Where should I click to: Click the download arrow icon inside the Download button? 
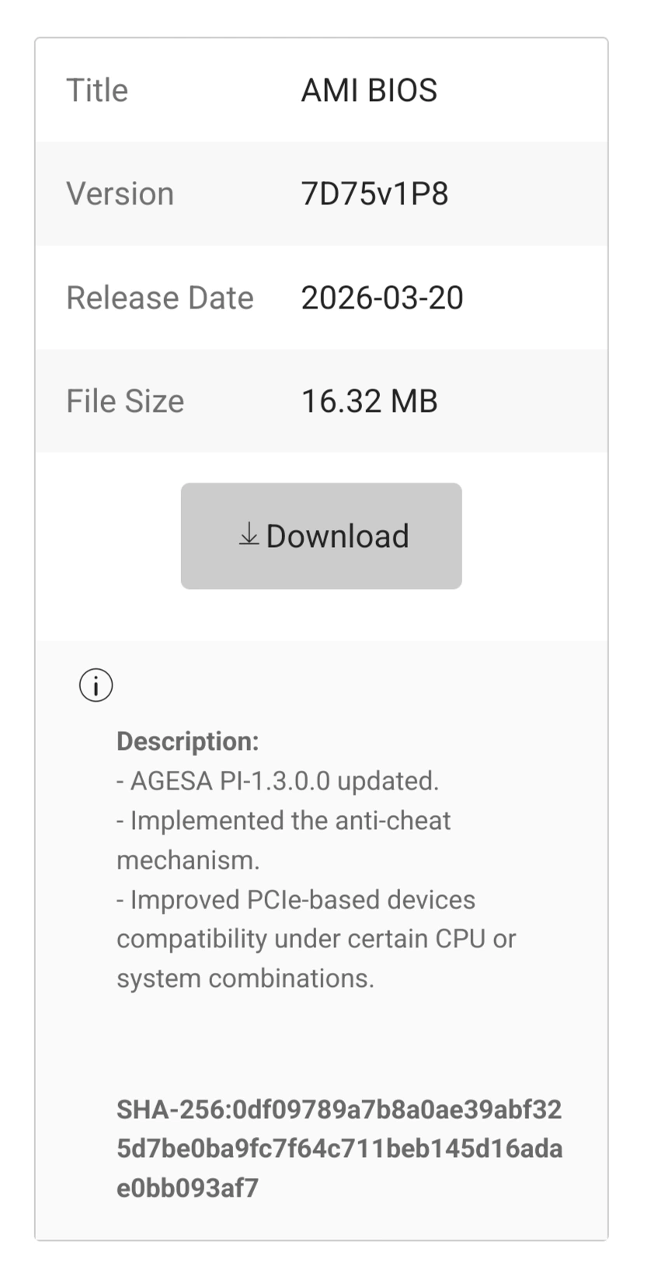pyautogui.click(x=249, y=535)
